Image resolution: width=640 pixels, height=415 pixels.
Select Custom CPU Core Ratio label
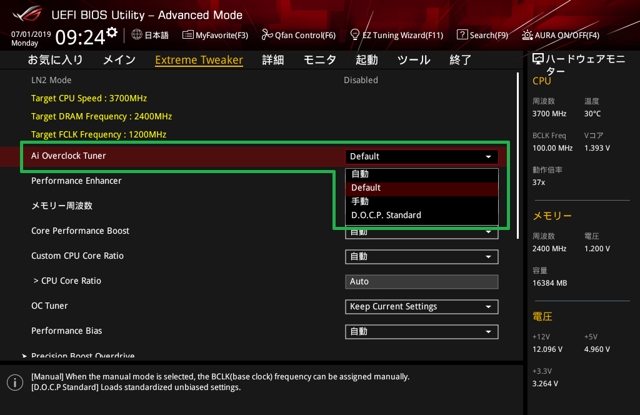tap(77, 256)
